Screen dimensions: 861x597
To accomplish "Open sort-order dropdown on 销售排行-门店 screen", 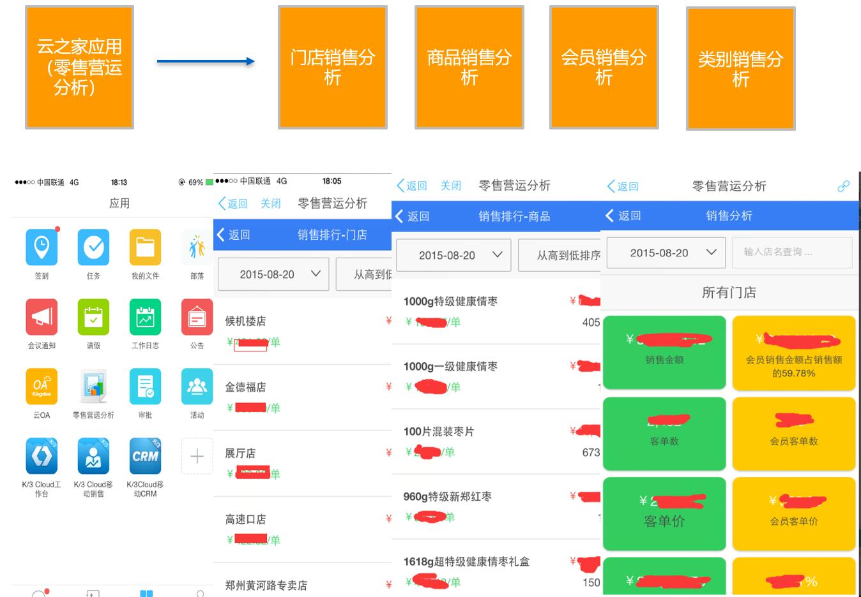I will (x=364, y=274).
